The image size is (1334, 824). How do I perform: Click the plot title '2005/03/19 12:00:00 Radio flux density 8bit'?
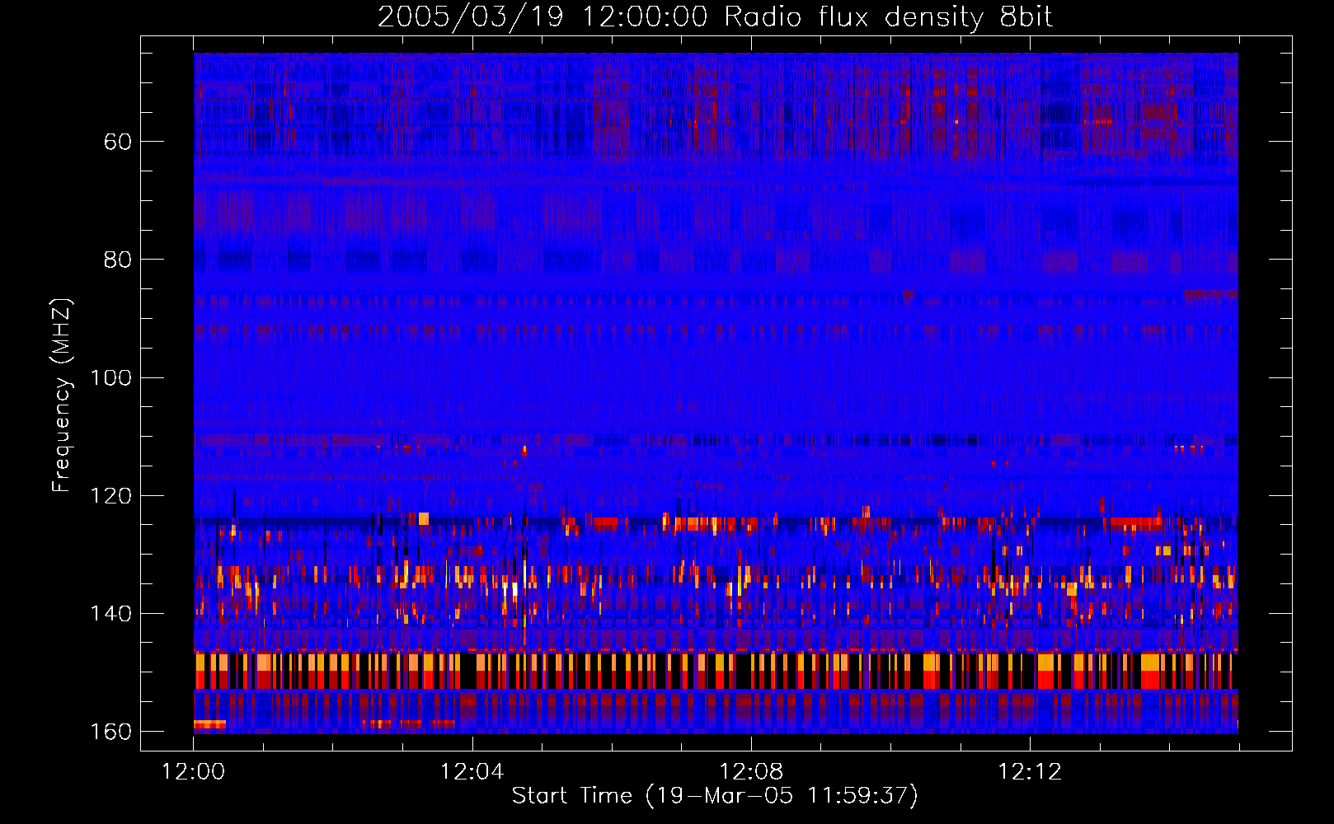click(x=715, y=17)
